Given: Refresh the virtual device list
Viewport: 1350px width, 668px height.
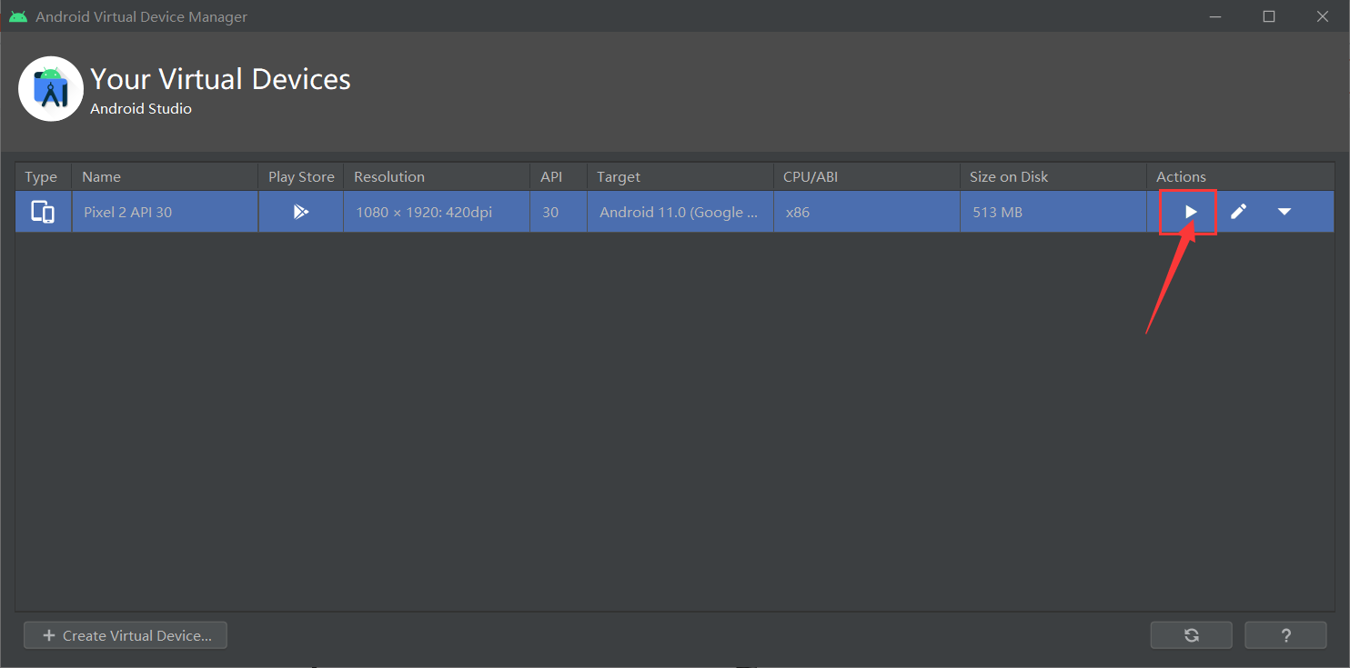Looking at the screenshot, I should (1191, 634).
